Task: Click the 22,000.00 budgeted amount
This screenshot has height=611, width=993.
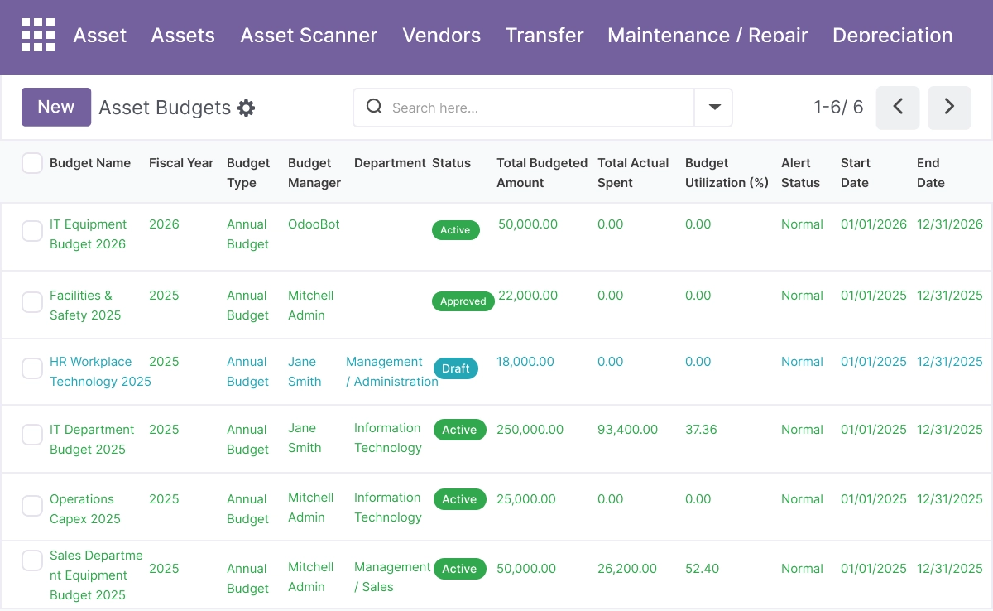Action: [x=528, y=296]
